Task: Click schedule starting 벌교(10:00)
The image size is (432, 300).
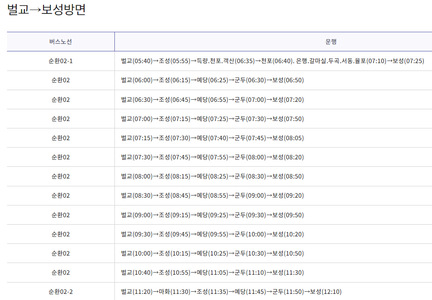Action: click(x=212, y=253)
